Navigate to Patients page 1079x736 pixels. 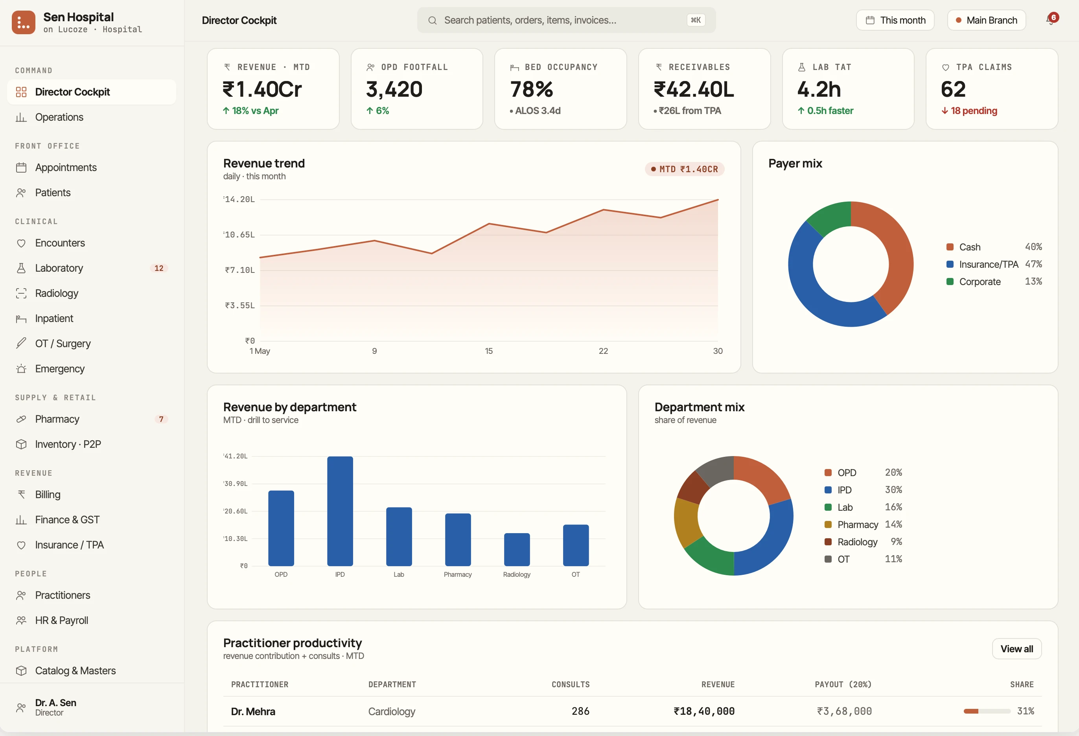click(92, 193)
